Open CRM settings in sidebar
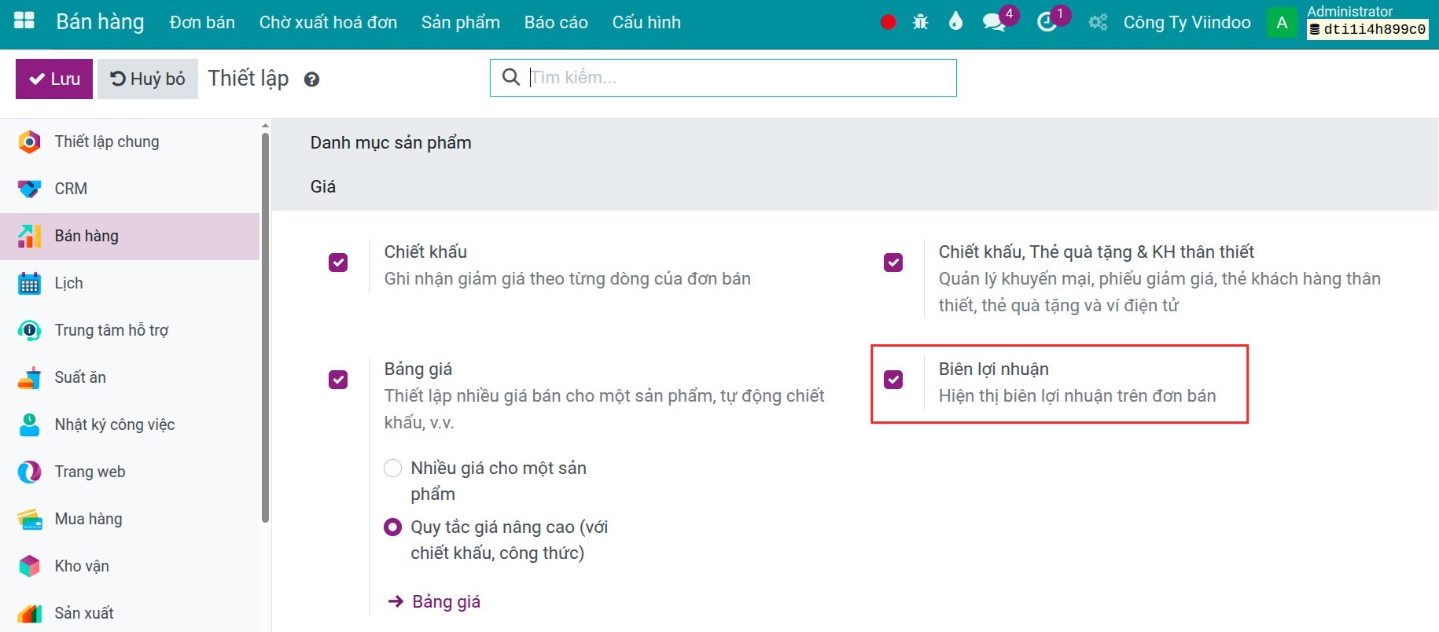1439x632 pixels. tap(71, 189)
